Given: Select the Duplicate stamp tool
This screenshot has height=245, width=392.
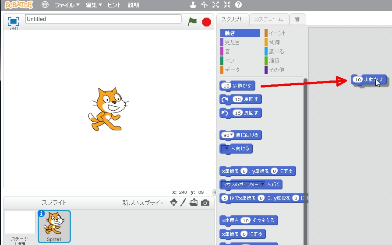Looking at the screenshot, I should 193,4.
